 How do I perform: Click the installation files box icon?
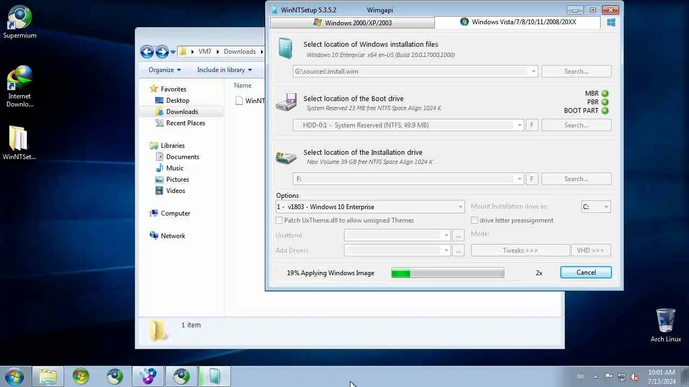coord(285,49)
